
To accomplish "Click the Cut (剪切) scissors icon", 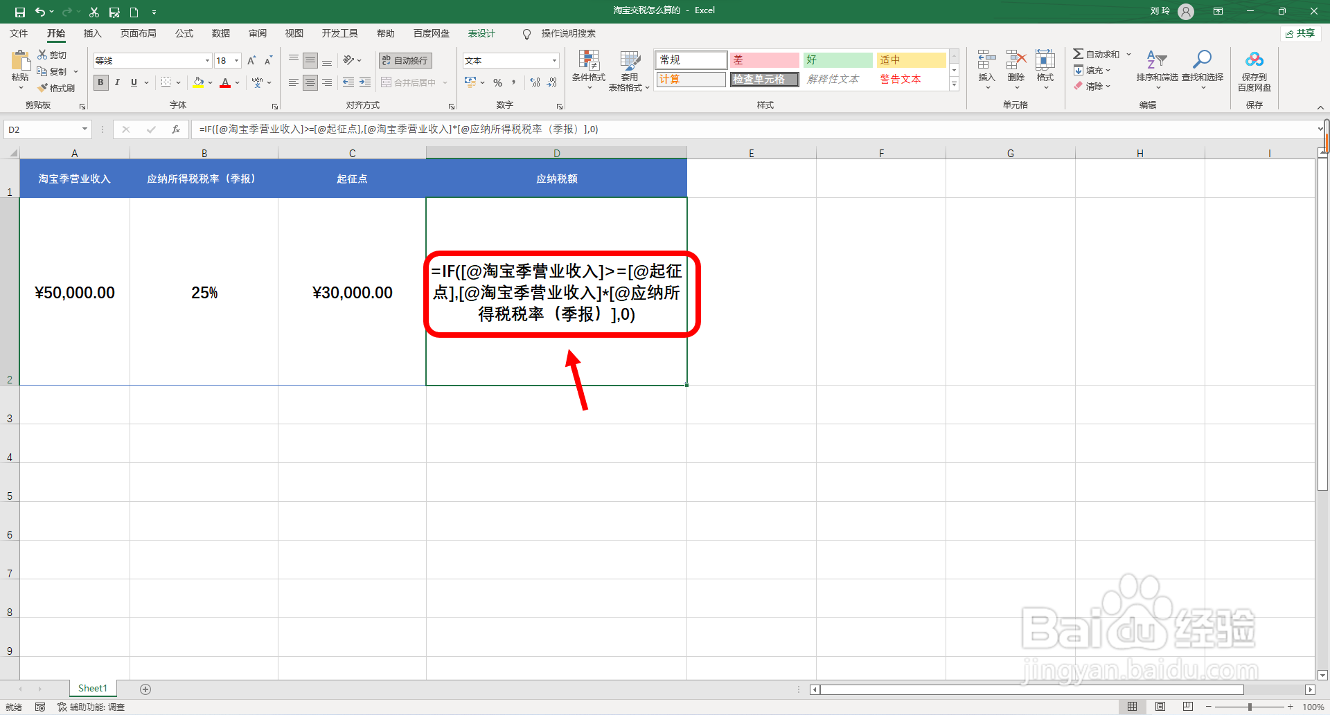I will pos(42,55).
